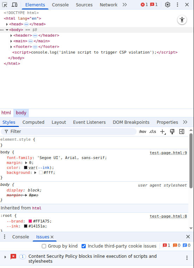Focus the styles Filter input field
Viewport: 194px width, 268px height.
[x=69, y=132]
